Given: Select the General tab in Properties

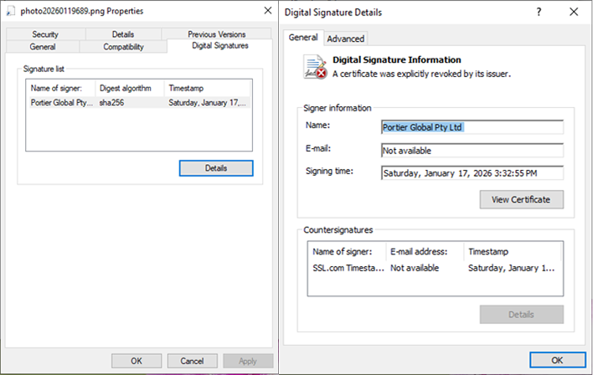Looking at the screenshot, I should 42,47.
